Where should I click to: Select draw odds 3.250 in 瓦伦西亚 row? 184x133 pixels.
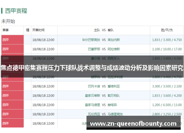[167, 114]
